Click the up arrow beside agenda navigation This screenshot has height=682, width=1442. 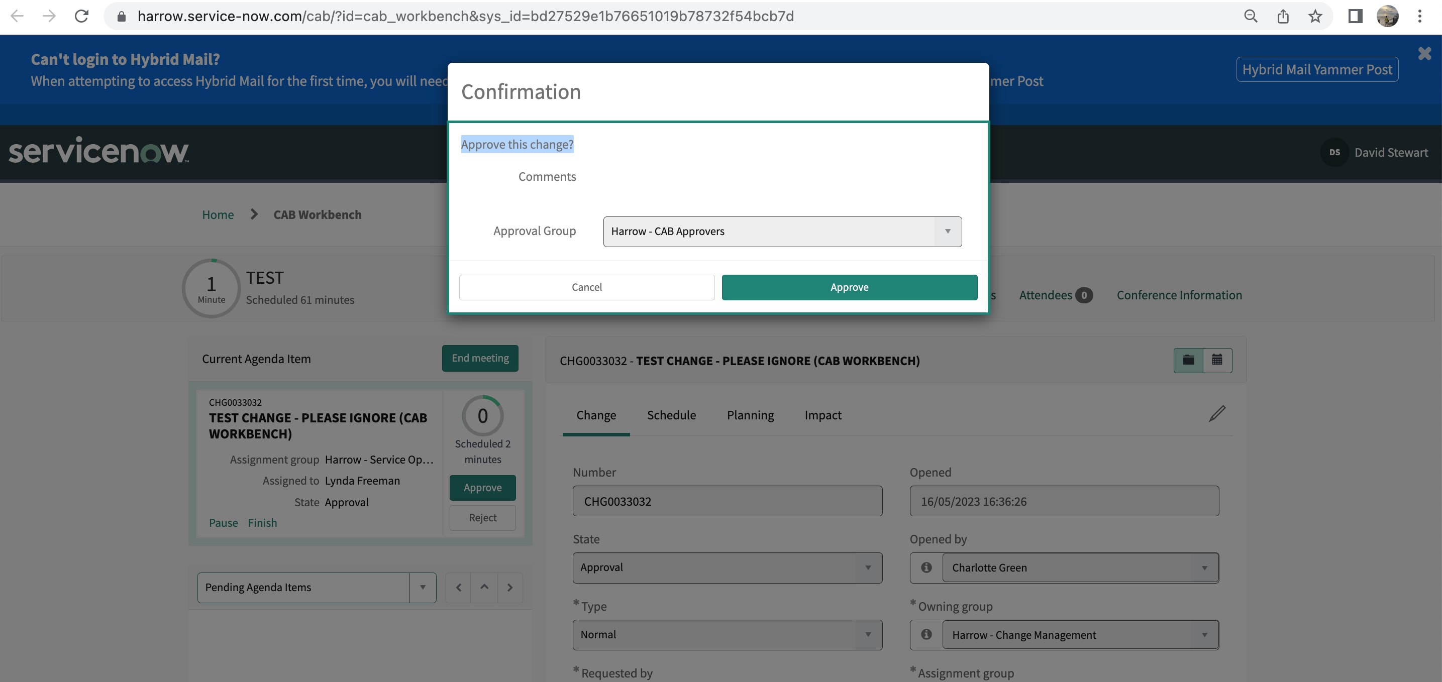click(484, 587)
